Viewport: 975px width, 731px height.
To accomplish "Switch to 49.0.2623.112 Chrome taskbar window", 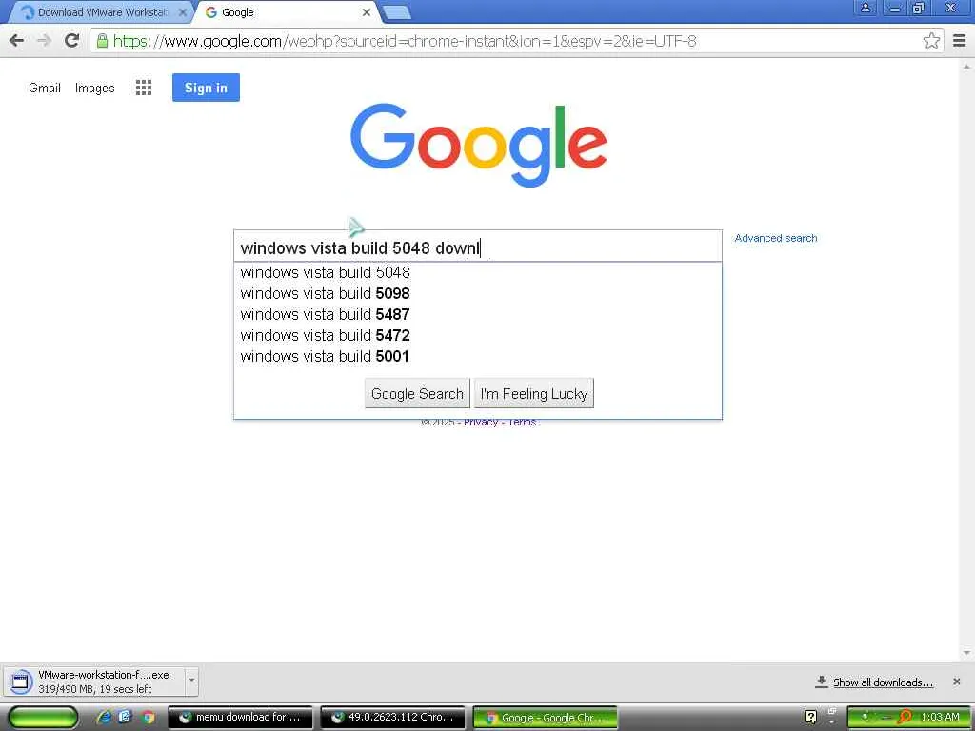I will (x=392, y=718).
